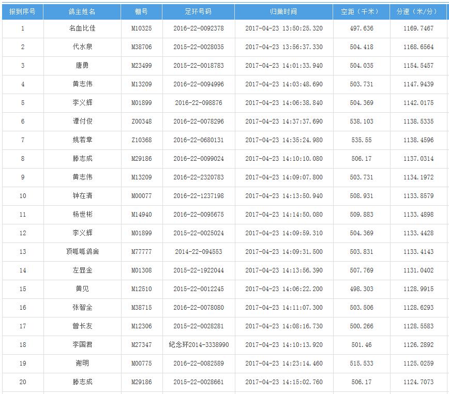The width and height of the screenshot is (449, 394).
Task: Click the 足环号码 column header
Action: point(198,11)
